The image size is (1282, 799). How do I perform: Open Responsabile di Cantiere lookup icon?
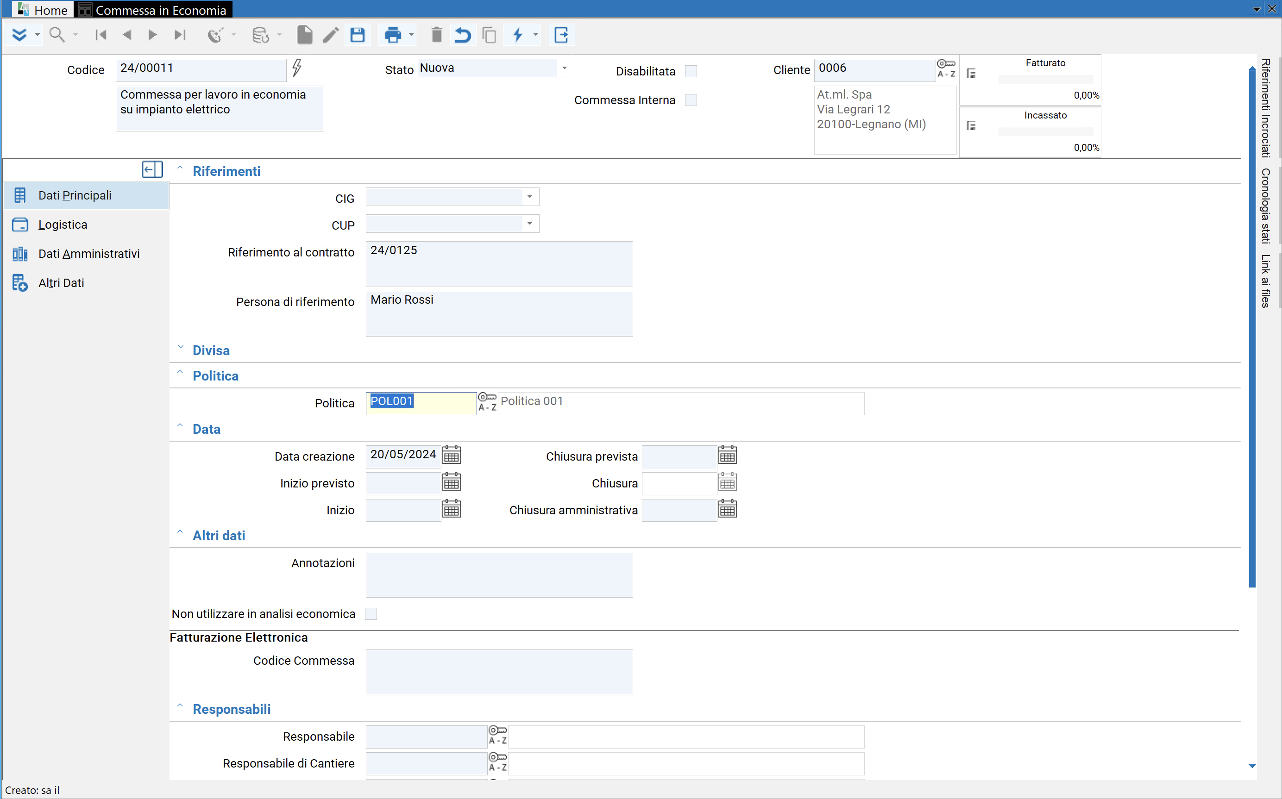tap(497, 762)
